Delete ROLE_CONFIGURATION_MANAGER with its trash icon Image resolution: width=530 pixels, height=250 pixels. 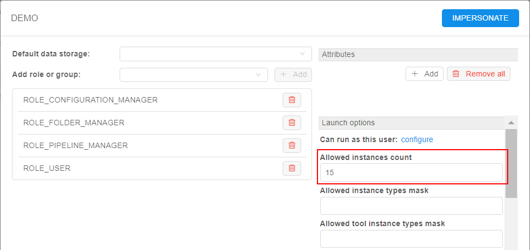click(x=292, y=100)
